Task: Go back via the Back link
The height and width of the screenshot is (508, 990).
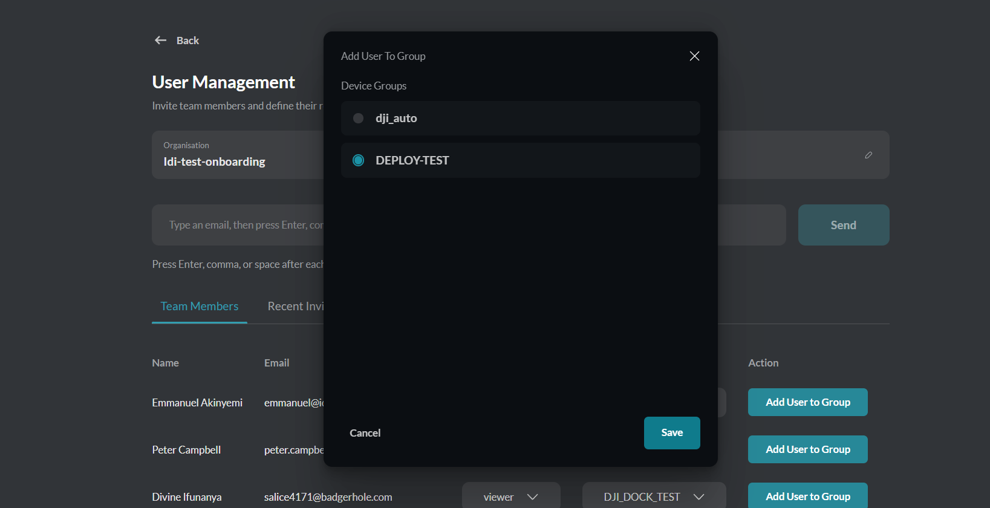Action: click(187, 41)
